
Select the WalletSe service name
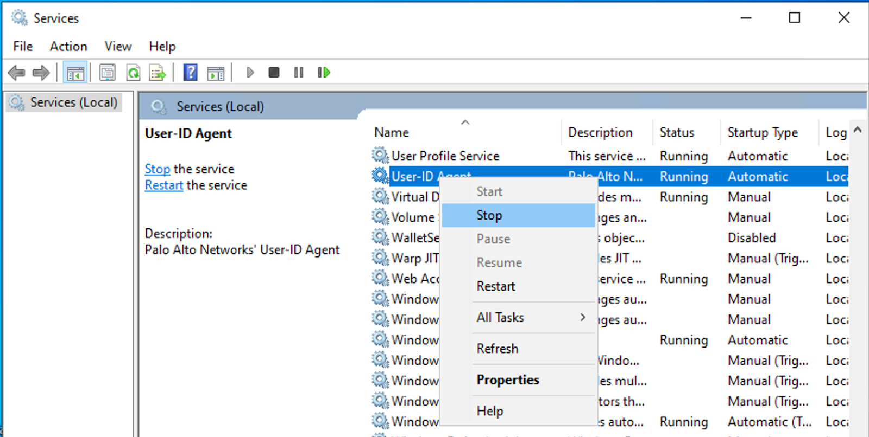pos(415,237)
